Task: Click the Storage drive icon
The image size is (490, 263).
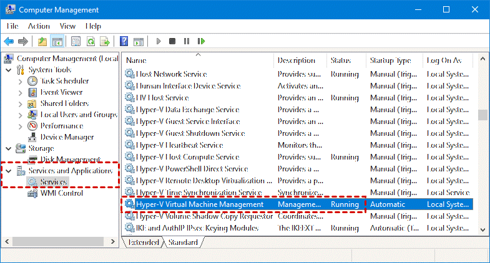Action: click(x=21, y=148)
